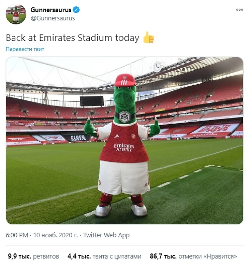Click the black scoreboard screen in photo
Image resolution: width=249 pixels, height=265 pixels.
(x=92, y=101)
